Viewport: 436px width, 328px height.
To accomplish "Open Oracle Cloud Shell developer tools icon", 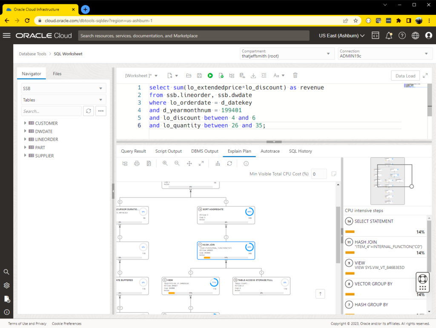I will point(376,36).
